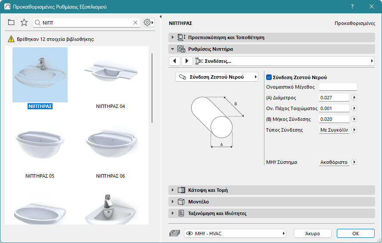Click the folder view icon in library panel
The width and height of the screenshot is (382, 243).
coord(11,22)
